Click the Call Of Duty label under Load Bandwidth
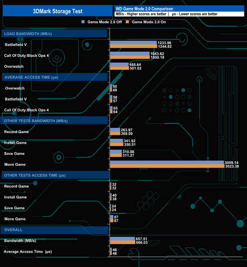The image size is (247, 267). click(x=27, y=55)
